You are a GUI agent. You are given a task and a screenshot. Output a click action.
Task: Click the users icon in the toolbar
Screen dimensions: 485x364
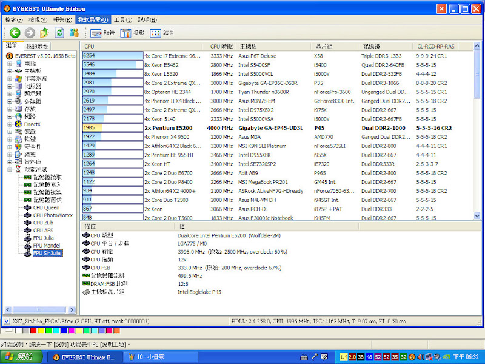[x=75, y=33]
